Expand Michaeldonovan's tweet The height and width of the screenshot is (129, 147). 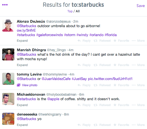22,105
